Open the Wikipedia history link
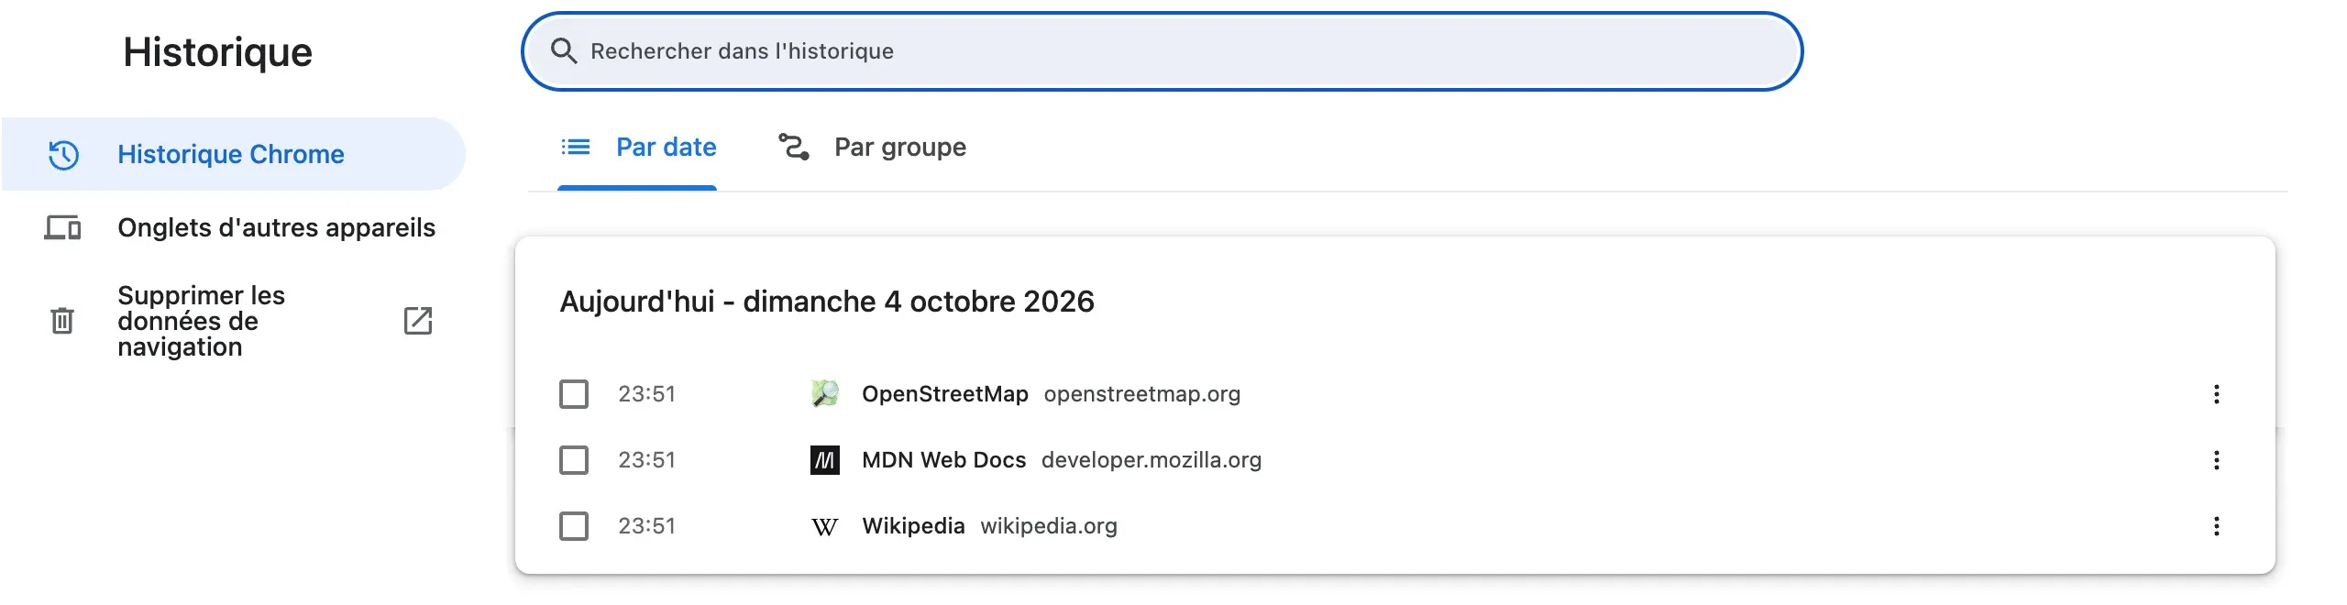Image resolution: width=2347 pixels, height=605 pixels. click(x=913, y=526)
